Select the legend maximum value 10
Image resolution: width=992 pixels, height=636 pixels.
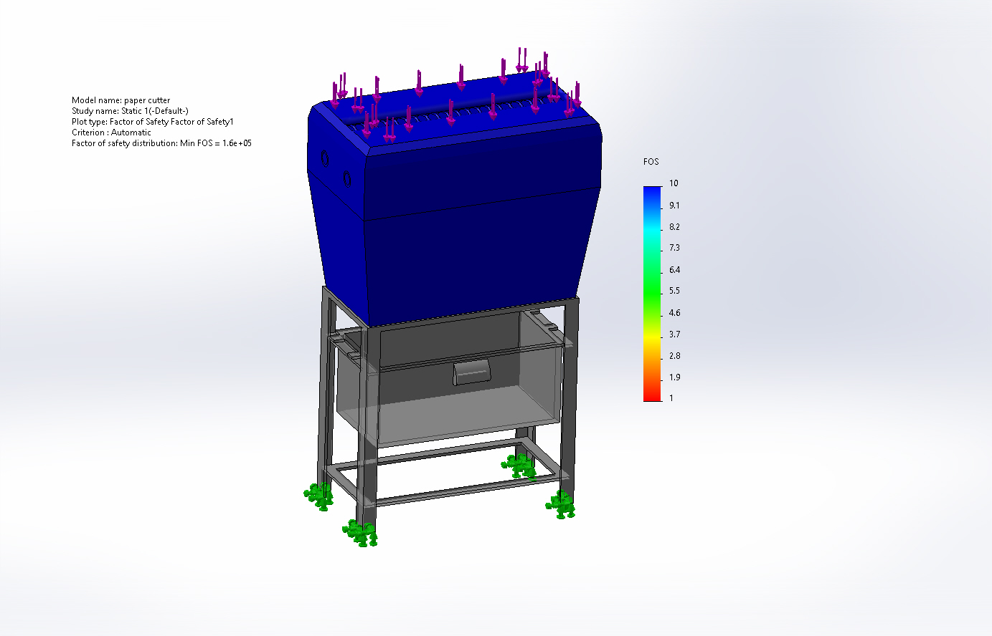click(674, 183)
